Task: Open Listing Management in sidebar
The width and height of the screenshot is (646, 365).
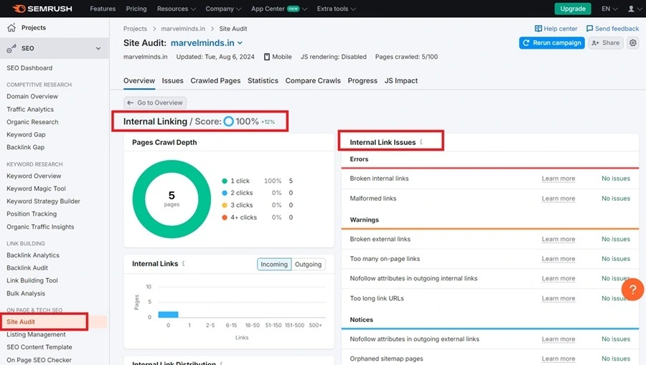Action: [37, 335]
